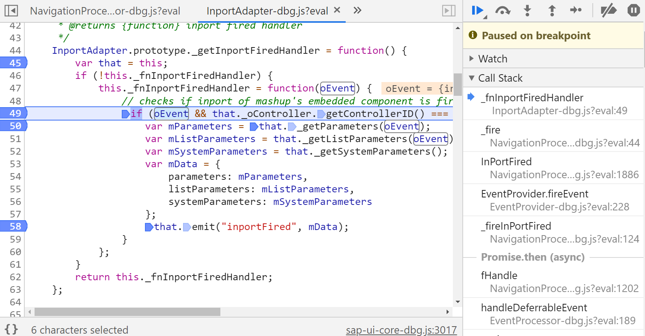This screenshot has height=336, width=645.
Task: Show more open tabs chevron
Action: (357, 10)
